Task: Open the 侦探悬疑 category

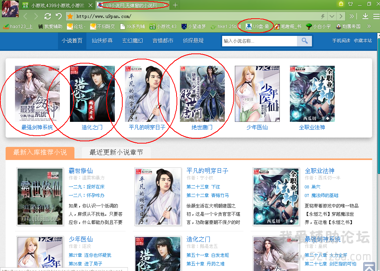Action: point(193,41)
